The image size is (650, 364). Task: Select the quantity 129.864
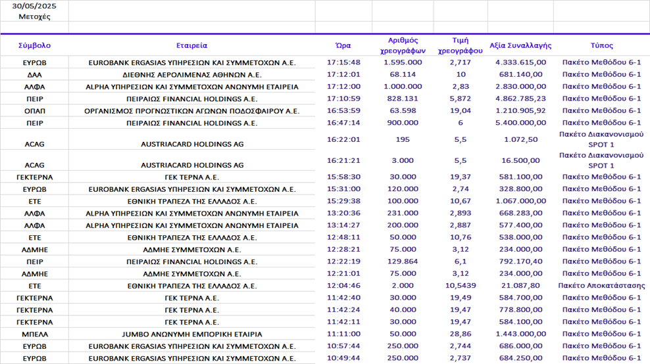pyautogui.click(x=403, y=262)
